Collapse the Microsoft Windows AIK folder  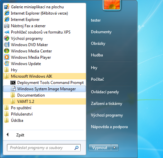pos(44,76)
